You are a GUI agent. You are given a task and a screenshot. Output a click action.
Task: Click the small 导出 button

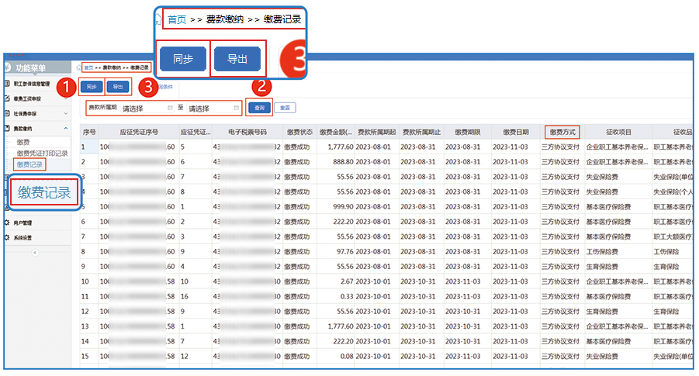[x=116, y=86]
